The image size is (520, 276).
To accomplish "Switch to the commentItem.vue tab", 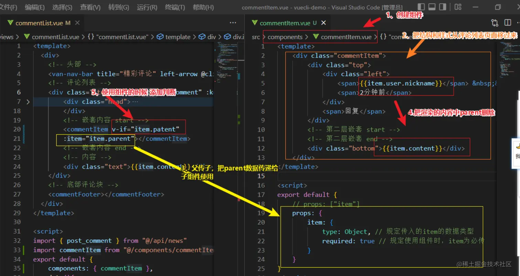I will click(x=285, y=23).
